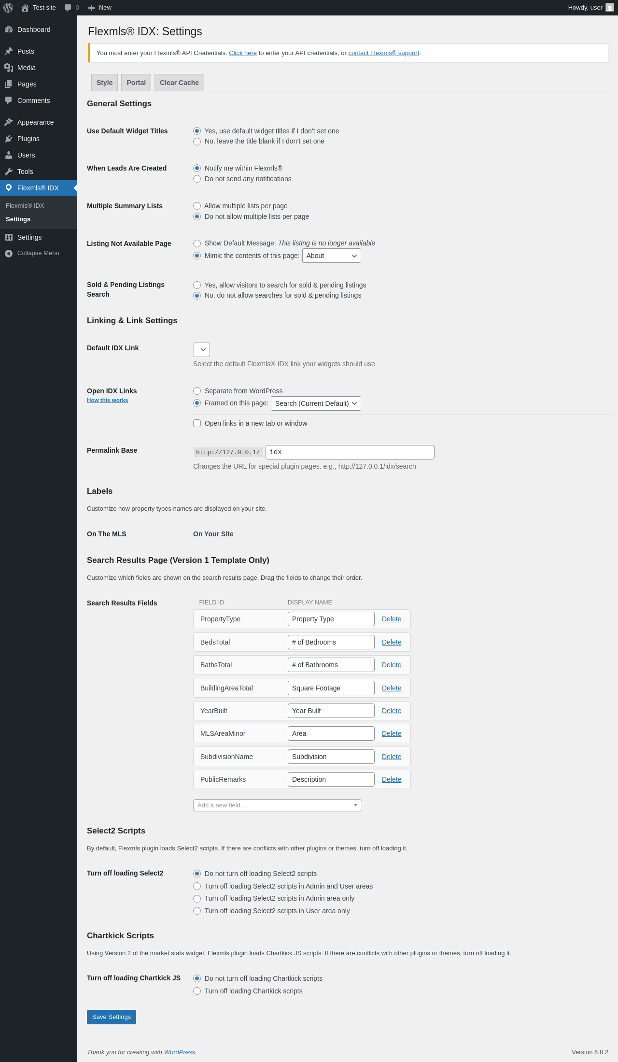Image resolution: width=618 pixels, height=1062 pixels.
Task: Select Turn off Select2 in Admin area only
Action: 197,899
